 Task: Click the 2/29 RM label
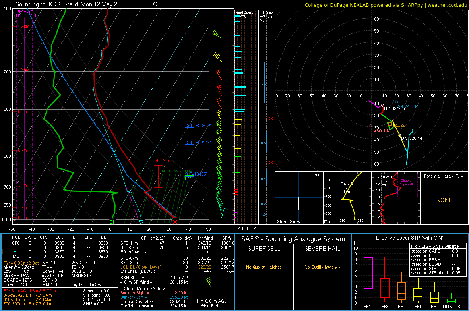(x=382, y=130)
